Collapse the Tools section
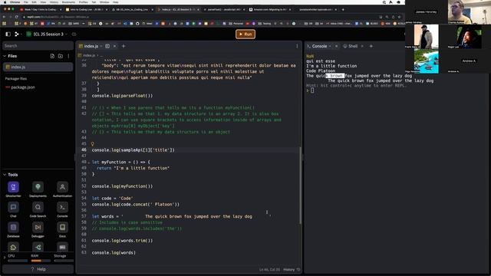 (5, 175)
